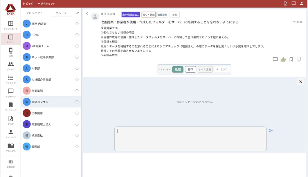Click the SCAD logo
This screenshot has height=177, width=308.
[10, 10]
